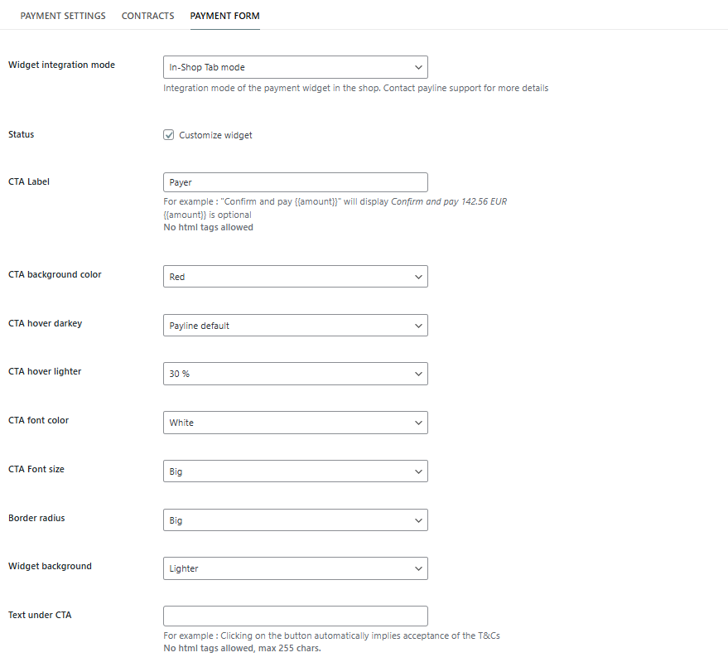Click the CTA Label text field
The image size is (728, 667).
pos(295,182)
